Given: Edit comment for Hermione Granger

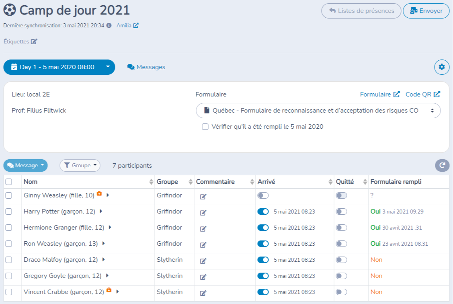Looking at the screenshot, I should (203, 229).
